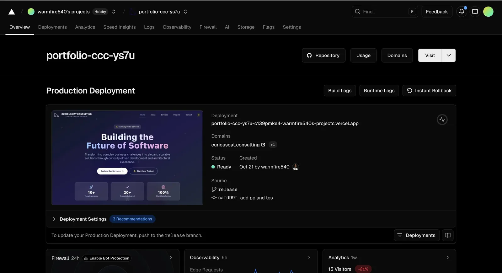Click the commit icon beside cafd99f
The height and width of the screenshot is (273, 502).
coord(214,198)
